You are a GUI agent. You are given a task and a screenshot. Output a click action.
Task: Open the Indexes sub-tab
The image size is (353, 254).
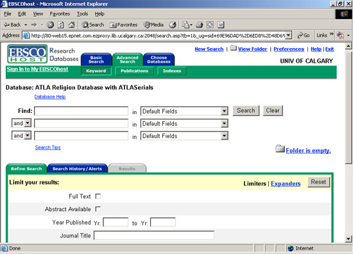point(172,71)
